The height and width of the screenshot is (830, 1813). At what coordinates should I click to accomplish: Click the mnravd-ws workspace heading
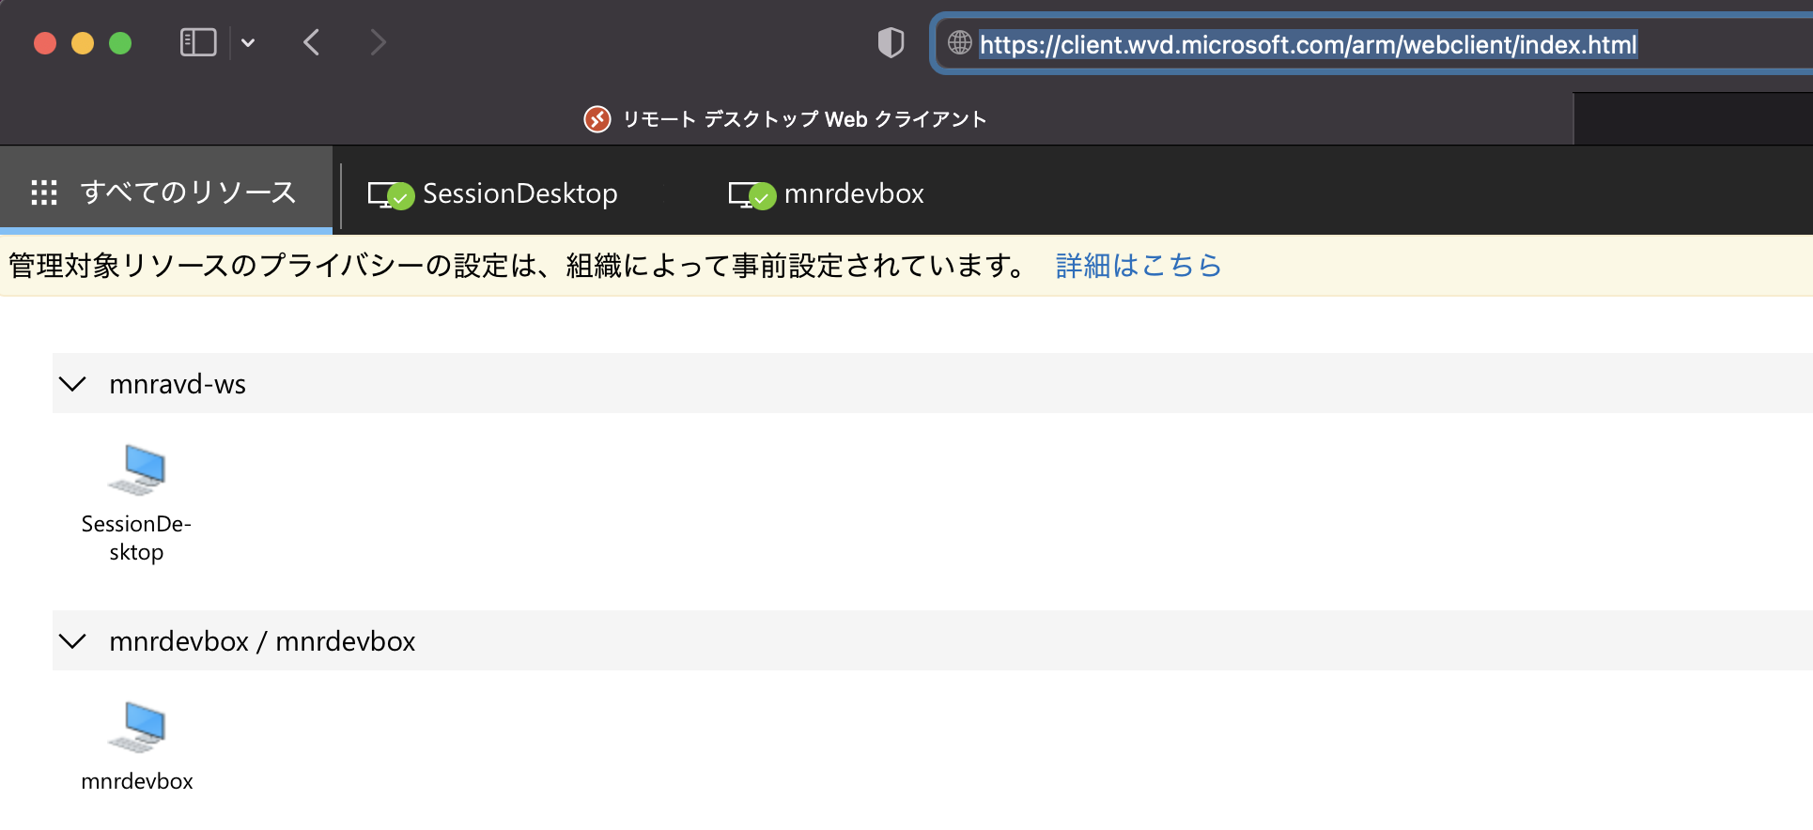coord(178,384)
